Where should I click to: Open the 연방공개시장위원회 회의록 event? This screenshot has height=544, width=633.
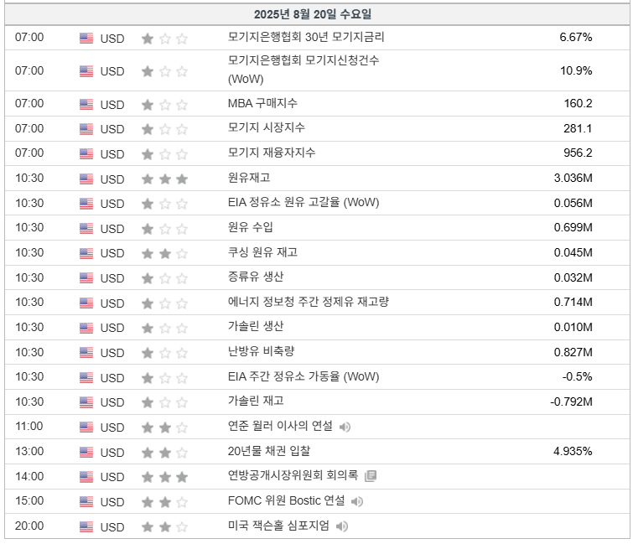pyautogui.click(x=293, y=475)
